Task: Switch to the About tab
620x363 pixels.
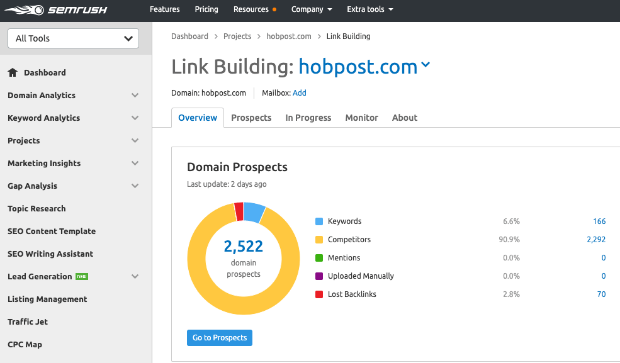Action: point(405,118)
